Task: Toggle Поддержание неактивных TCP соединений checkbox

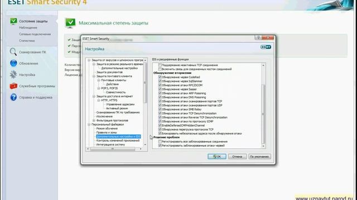Action: (160, 65)
